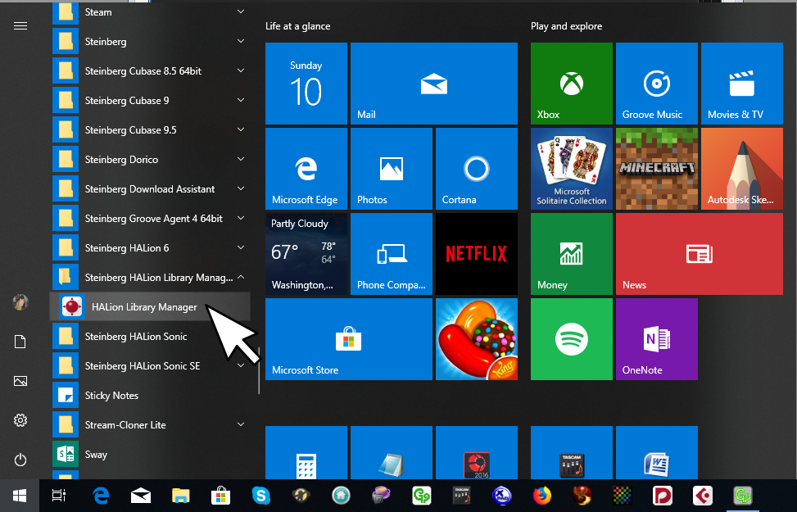Click the Power button
The image size is (797, 512).
20,460
